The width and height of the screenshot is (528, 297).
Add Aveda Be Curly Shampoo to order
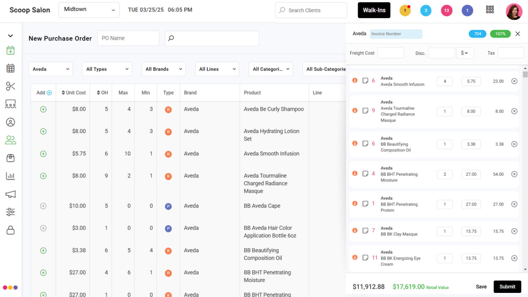pos(43,109)
